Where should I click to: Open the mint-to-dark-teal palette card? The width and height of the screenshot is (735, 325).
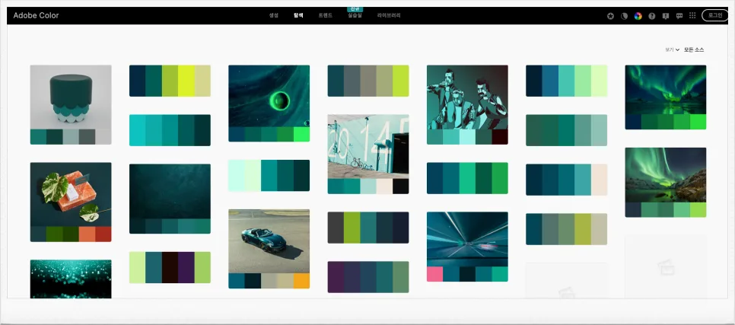pyautogui.click(x=269, y=175)
